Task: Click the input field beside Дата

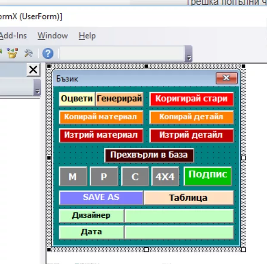Action: point(179,232)
